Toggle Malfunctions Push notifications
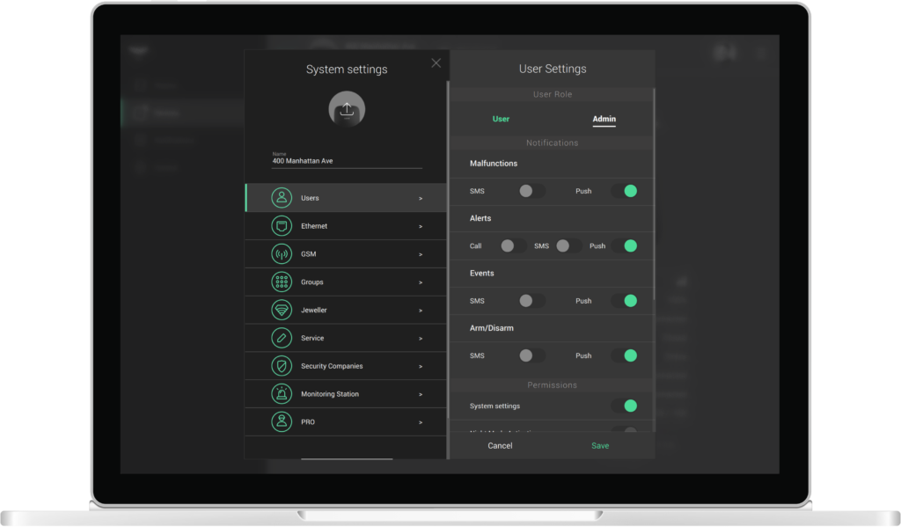This screenshot has height=527, width=901. point(624,192)
